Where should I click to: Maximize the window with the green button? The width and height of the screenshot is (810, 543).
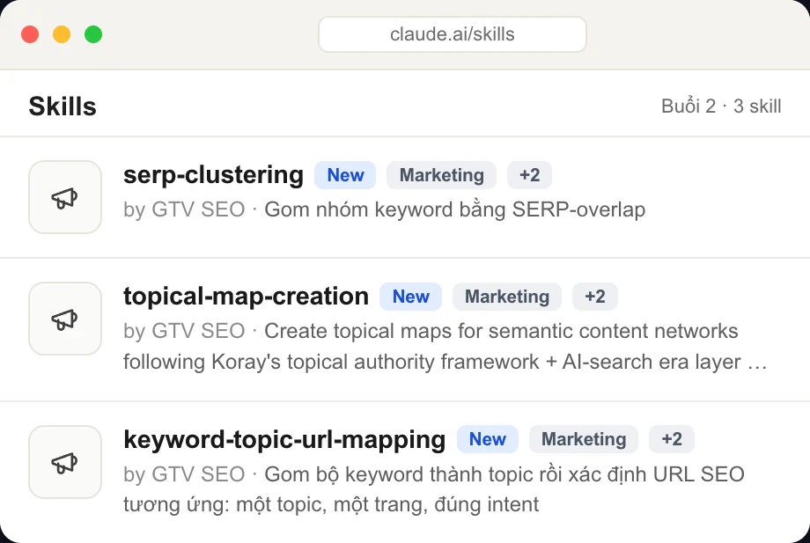[x=93, y=34]
